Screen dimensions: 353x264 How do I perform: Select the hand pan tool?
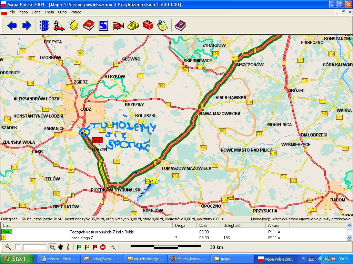[x=60, y=247]
